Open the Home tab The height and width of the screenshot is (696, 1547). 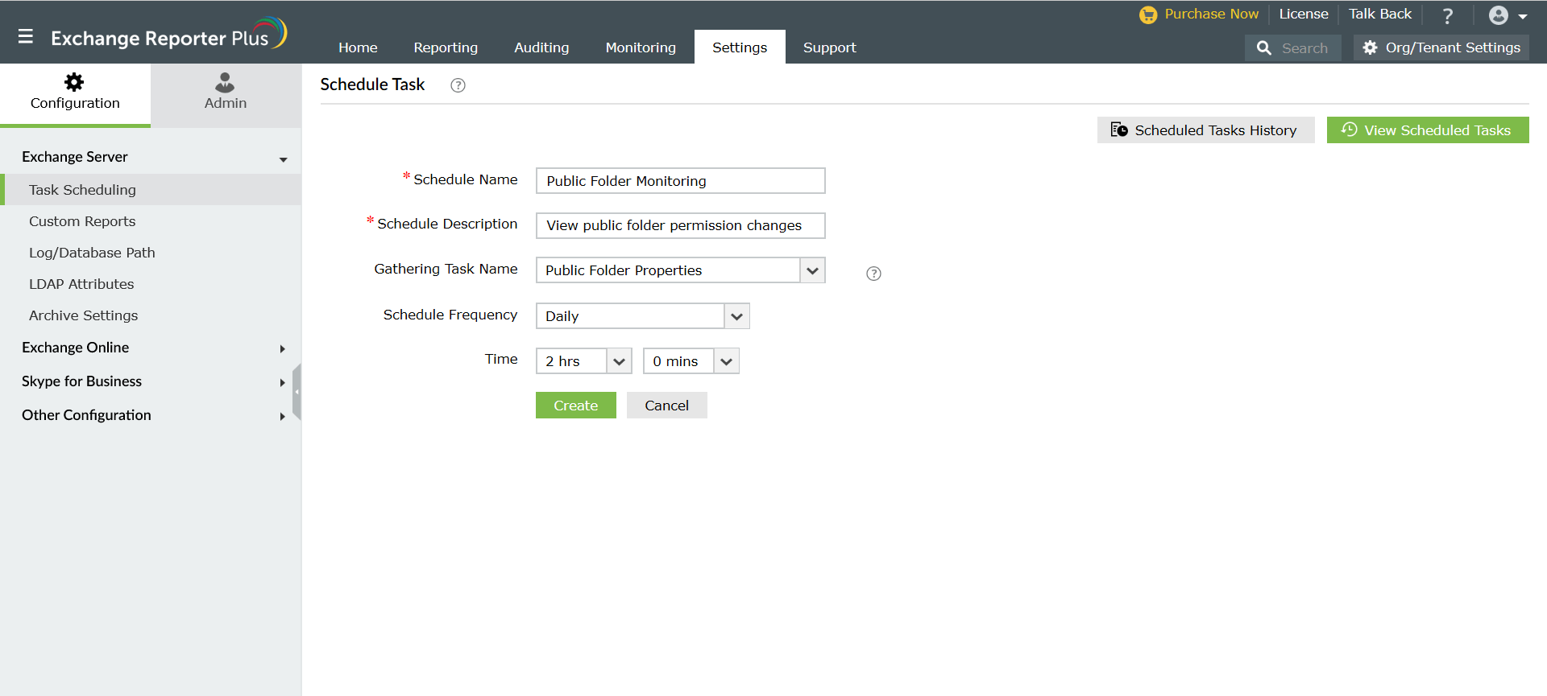point(358,47)
